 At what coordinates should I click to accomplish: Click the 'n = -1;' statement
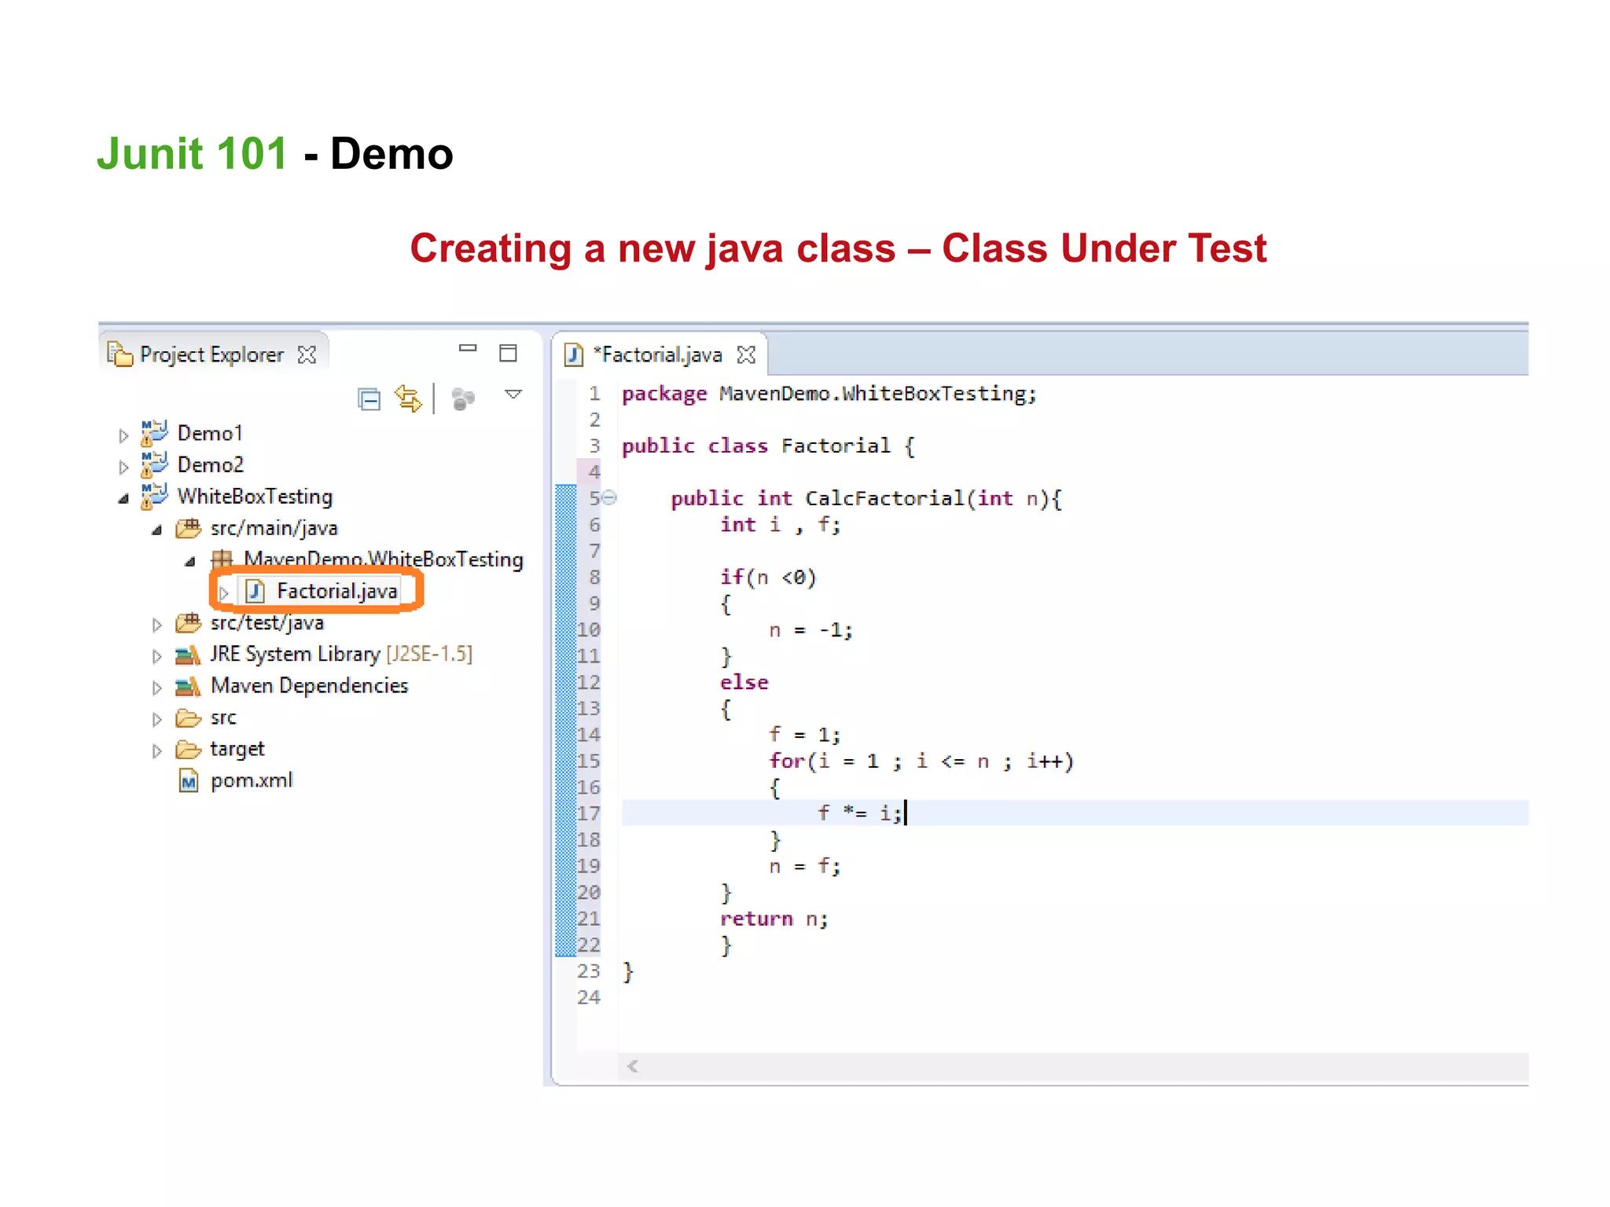coord(811,630)
